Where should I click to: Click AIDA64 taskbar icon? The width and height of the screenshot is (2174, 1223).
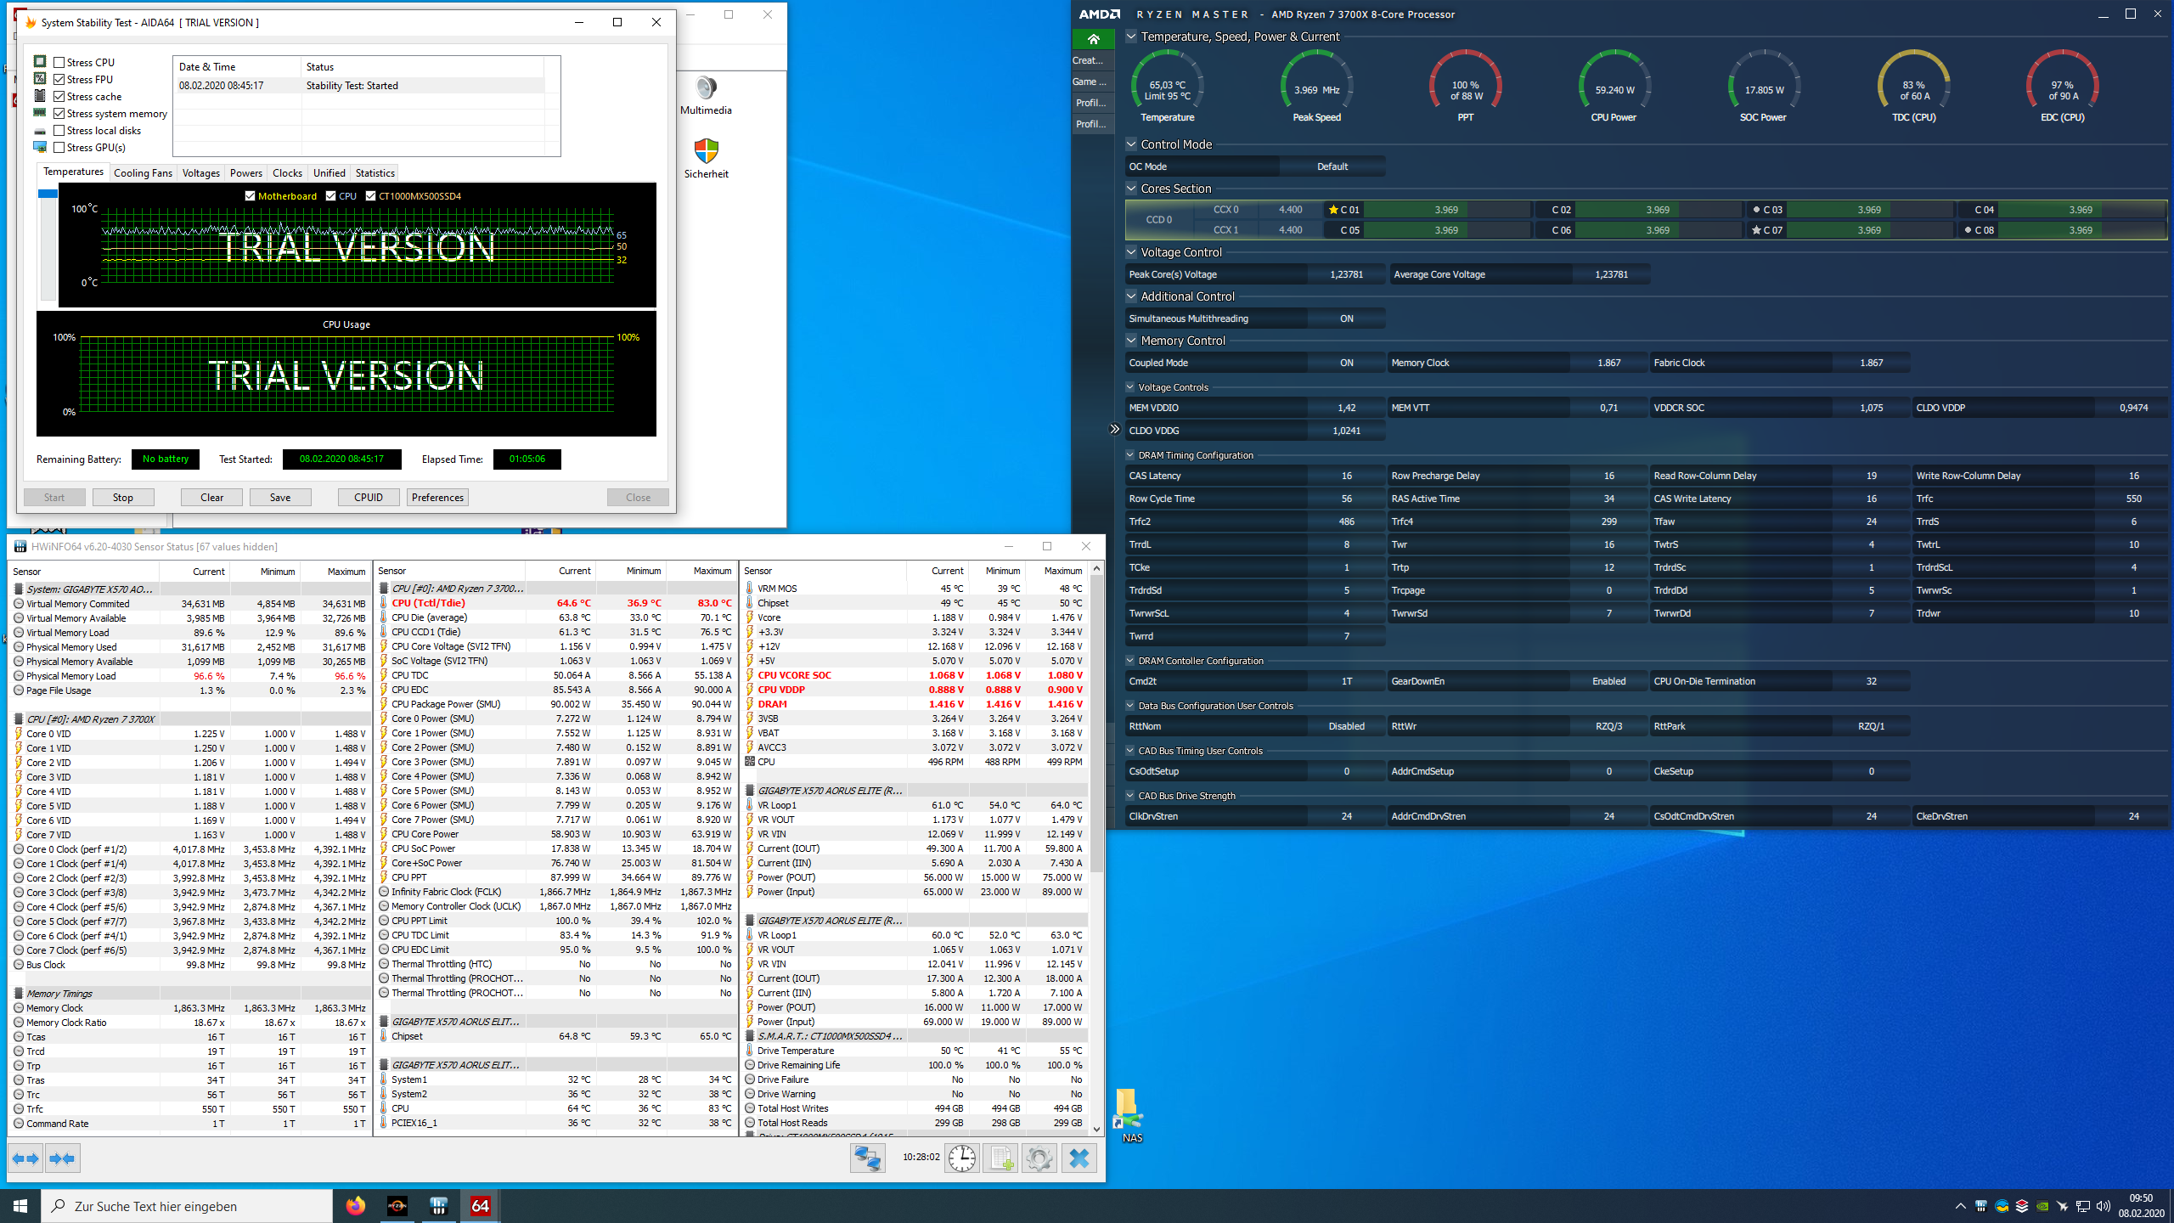pyautogui.click(x=480, y=1206)
